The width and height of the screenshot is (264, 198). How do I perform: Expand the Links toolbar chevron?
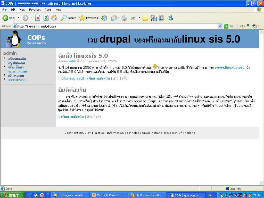248,26
